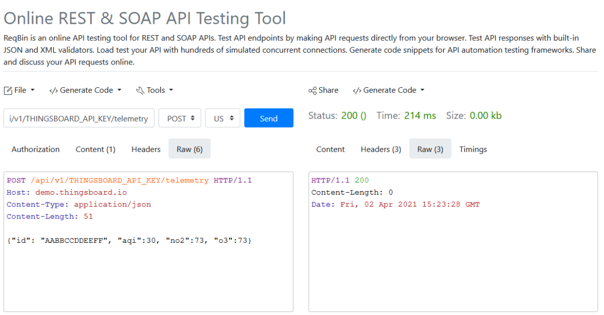Screen dimensions: 604x315
Task: Open Tools with the wrench icon
Action: pos(140,90)
